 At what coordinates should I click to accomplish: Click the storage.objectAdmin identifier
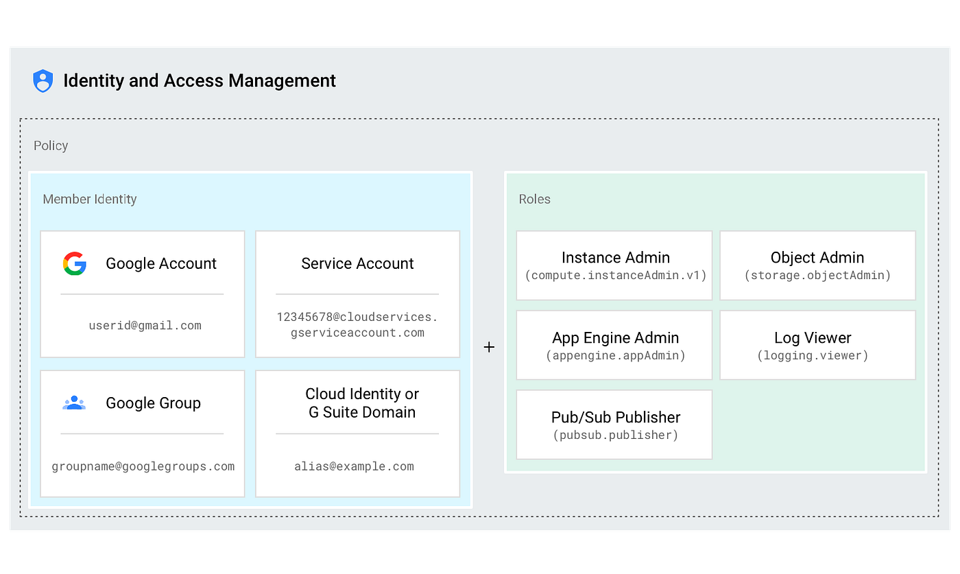(817, 276)
